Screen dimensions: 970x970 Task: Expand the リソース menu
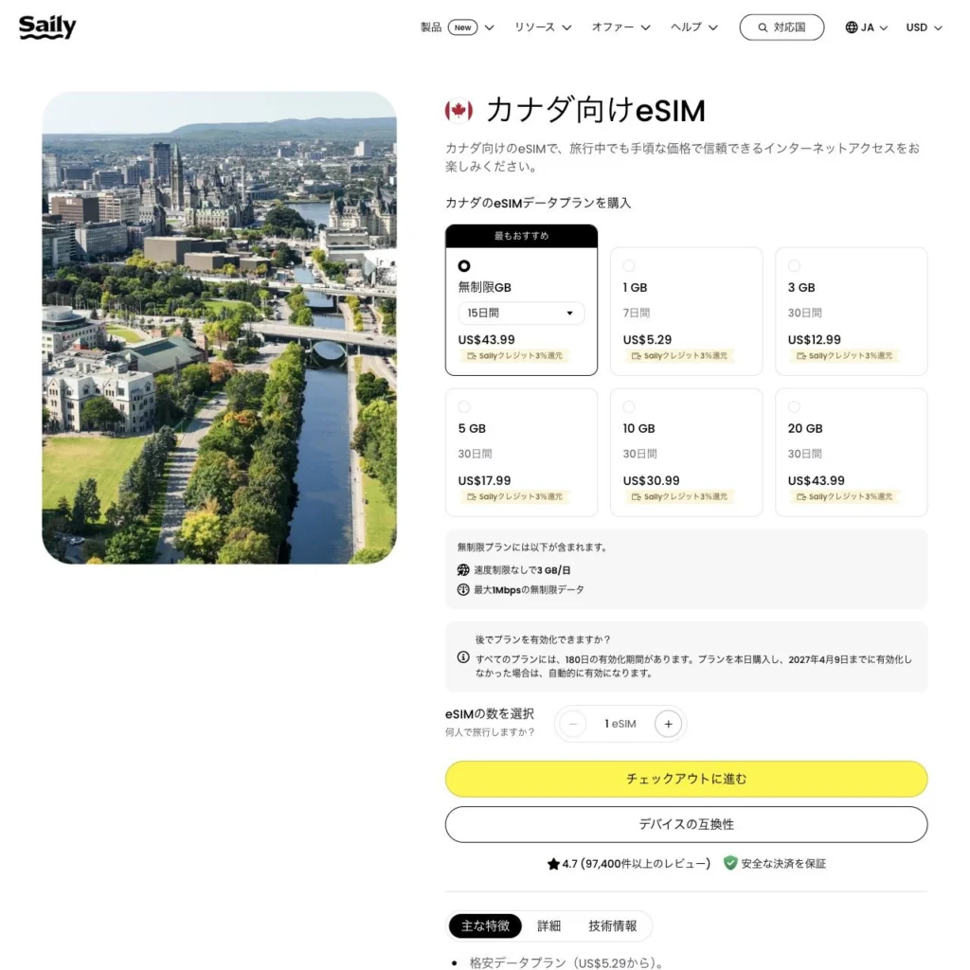click(x=543, y=27)
